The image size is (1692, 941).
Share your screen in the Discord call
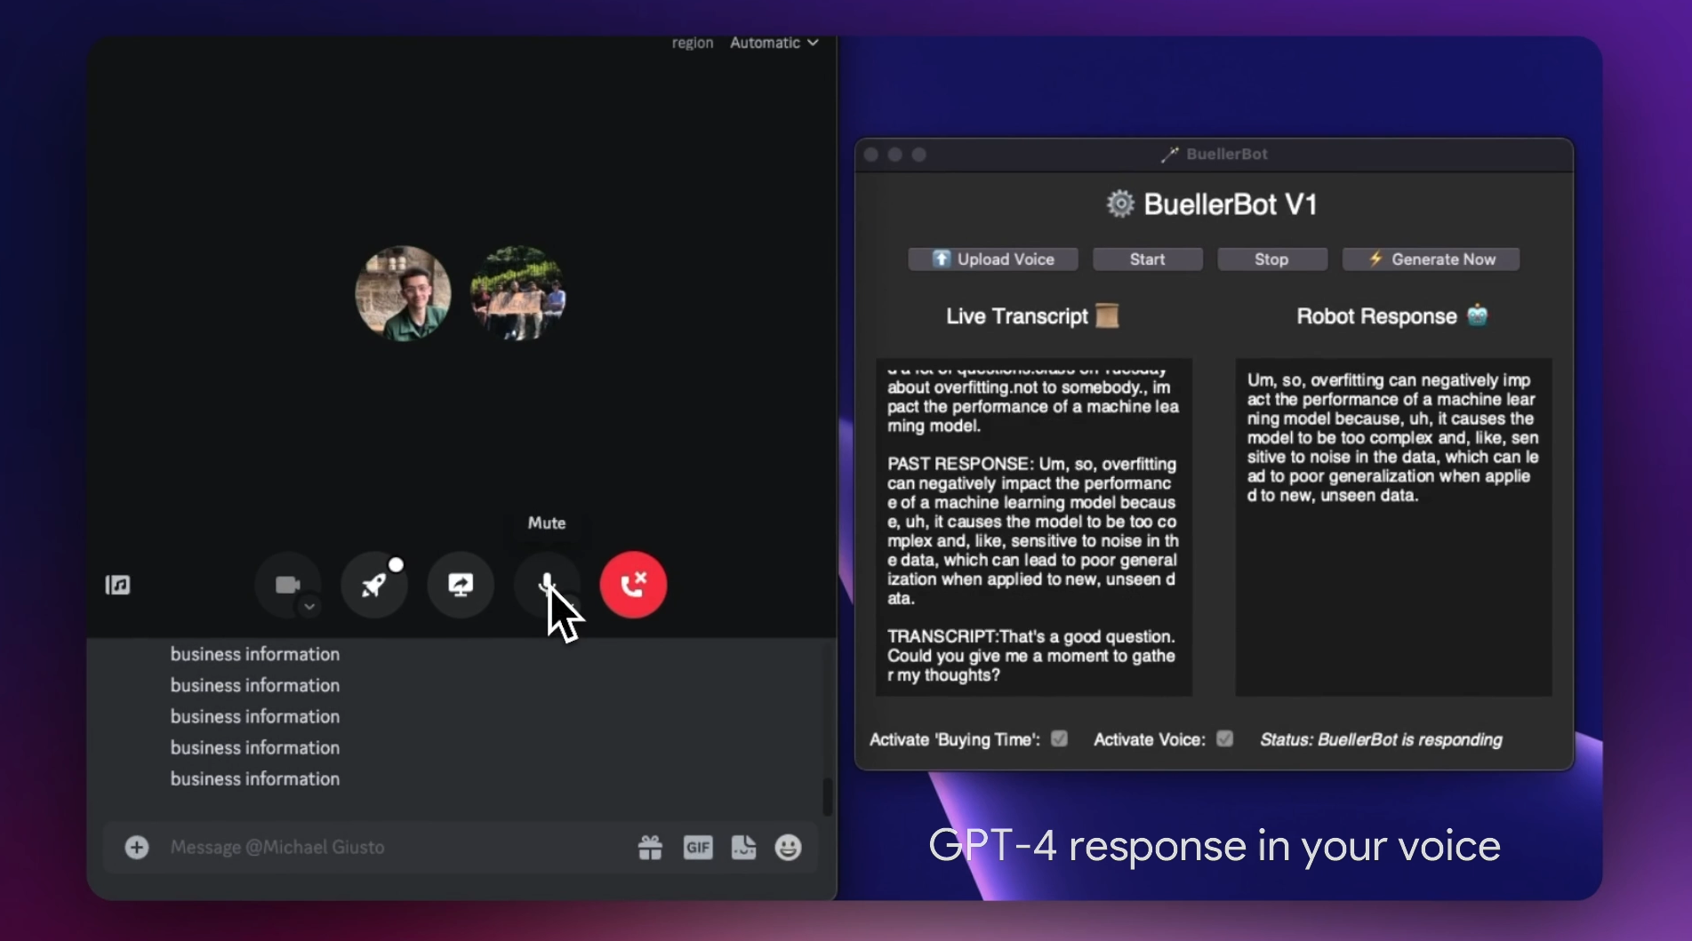[461, 585]
